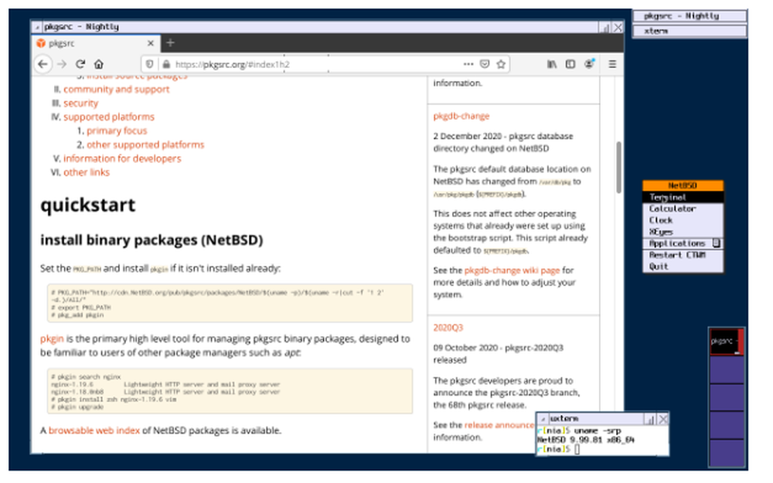Open 'other supported platforms' link

click(x=145, y=145)
